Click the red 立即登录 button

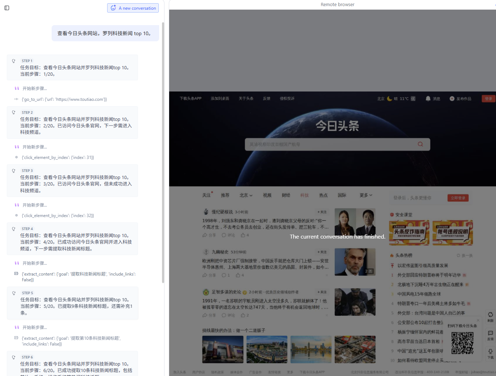click(x=458, y=198)
